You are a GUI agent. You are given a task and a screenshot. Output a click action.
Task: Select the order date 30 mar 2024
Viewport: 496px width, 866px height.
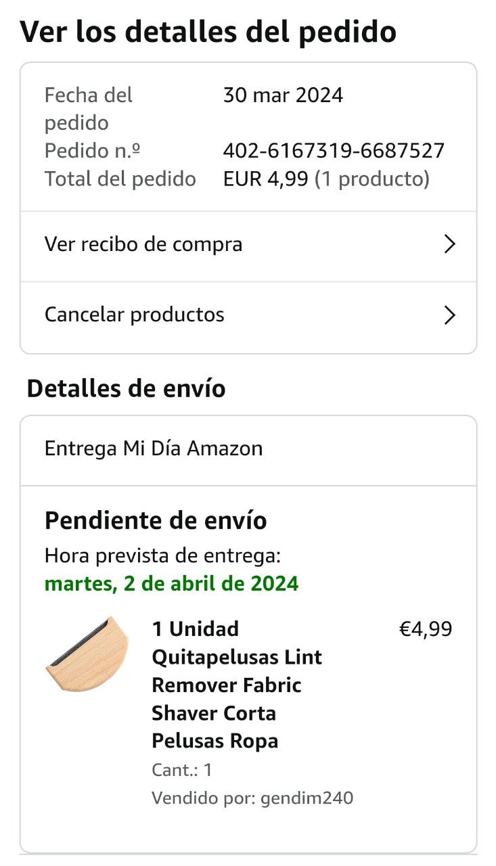click(283, 95)
